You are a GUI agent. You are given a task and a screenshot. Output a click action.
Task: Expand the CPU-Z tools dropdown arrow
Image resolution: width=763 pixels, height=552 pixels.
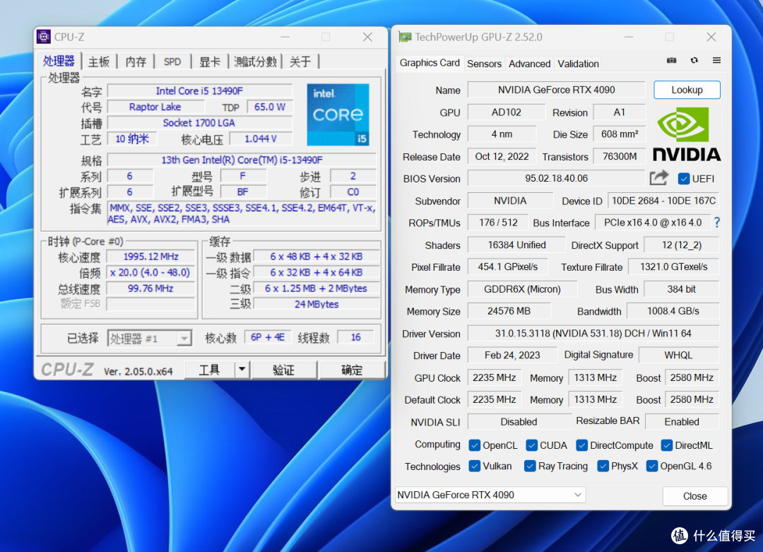click(x=242, y=370)
